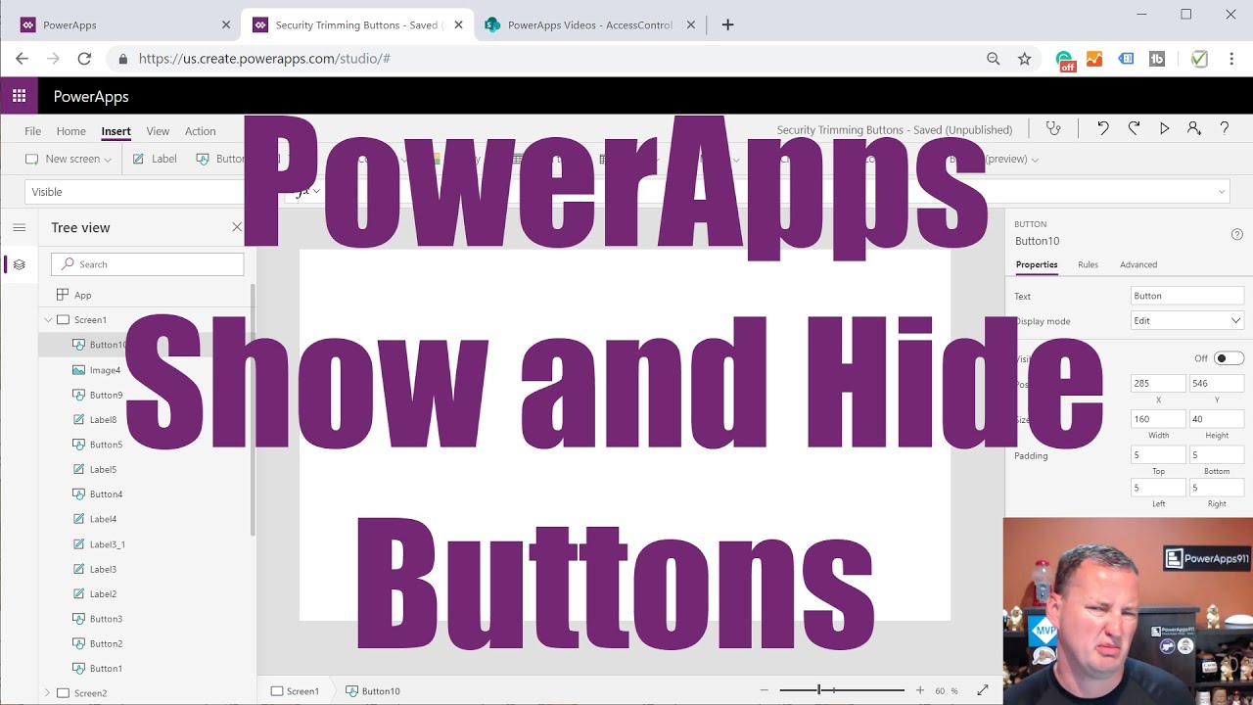The image size is (1253, 705).
Task: Click the button properties help icon
Action: (x=1237, y=234)
